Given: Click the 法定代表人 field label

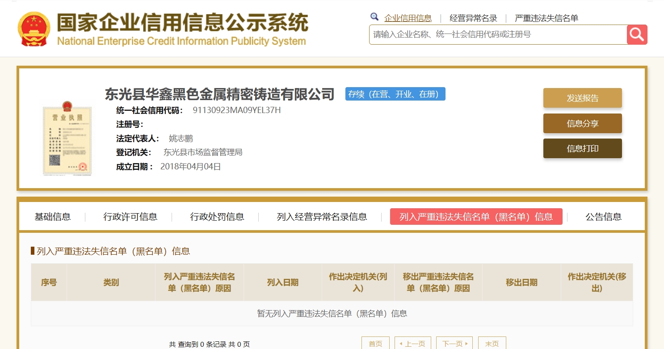Looking at the screenshot, I should click(138, 138).
